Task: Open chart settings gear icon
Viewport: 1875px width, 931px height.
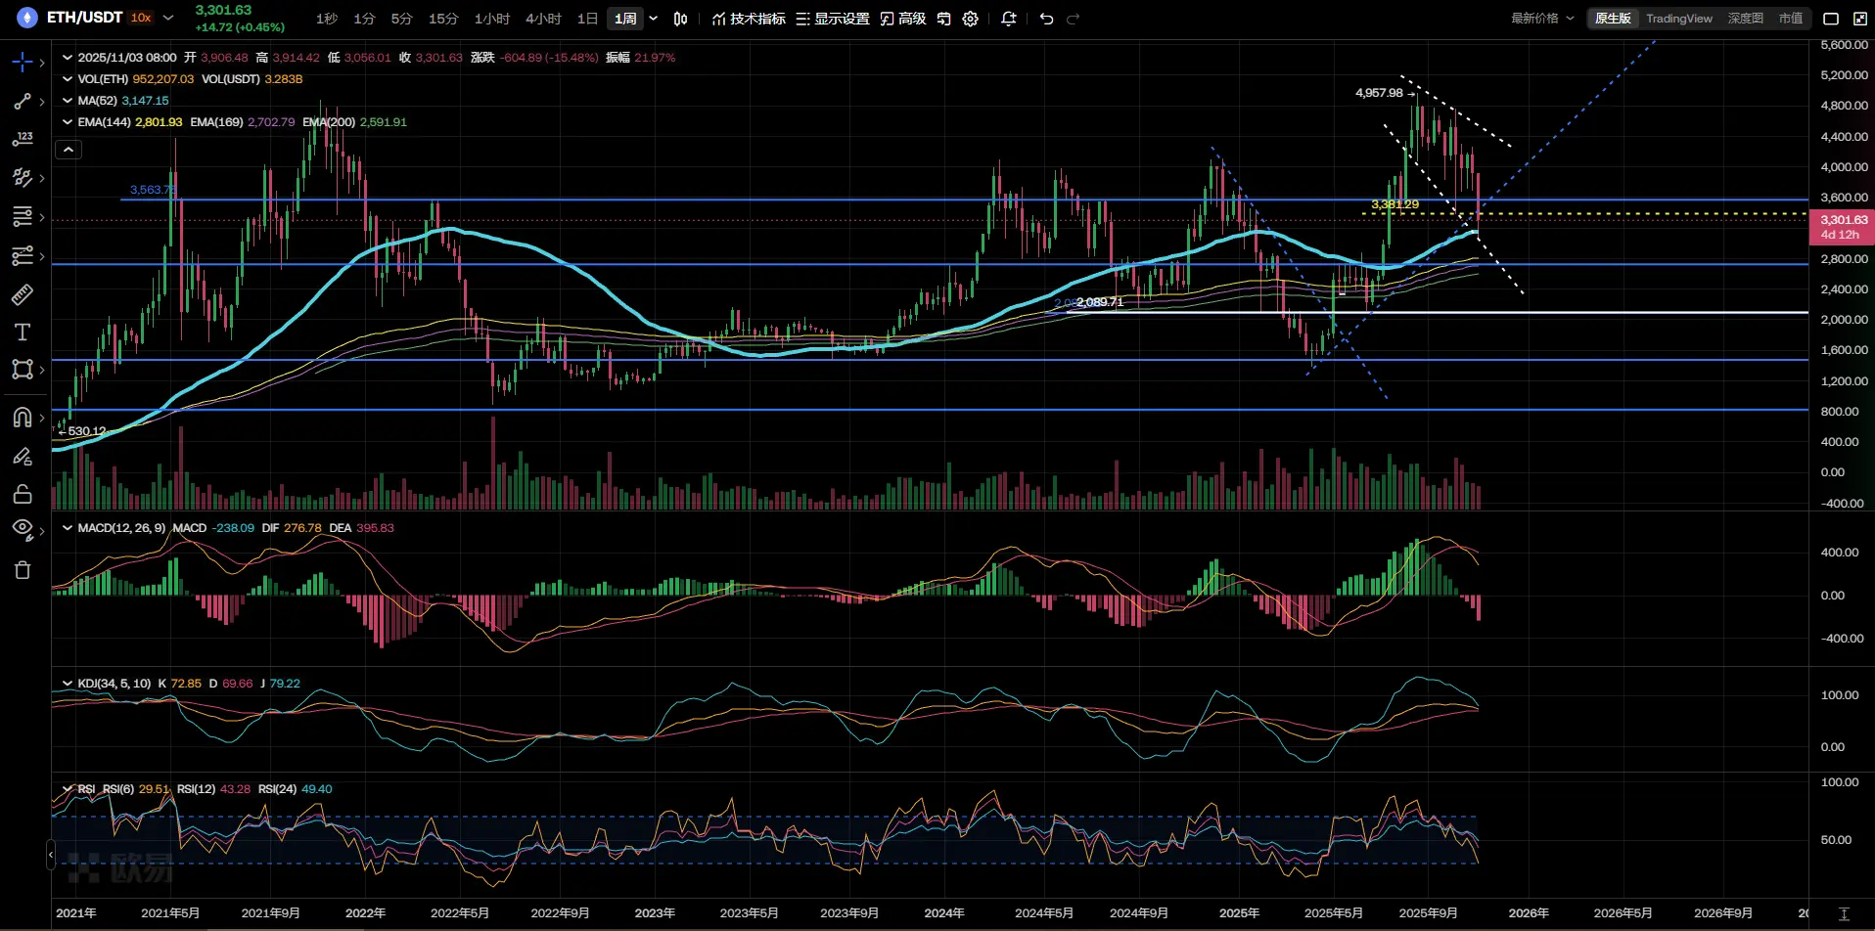Action: [x=970, y=19]
